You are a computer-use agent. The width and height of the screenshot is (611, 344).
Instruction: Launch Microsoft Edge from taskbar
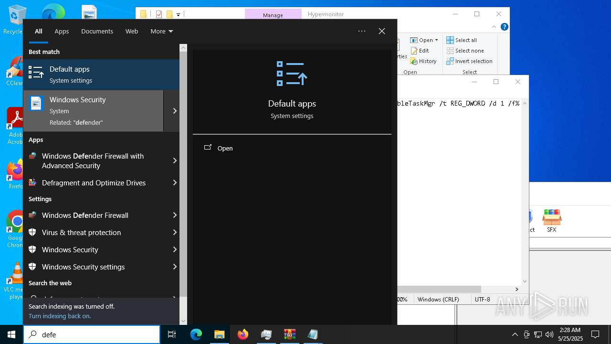(x=196, y=334)
